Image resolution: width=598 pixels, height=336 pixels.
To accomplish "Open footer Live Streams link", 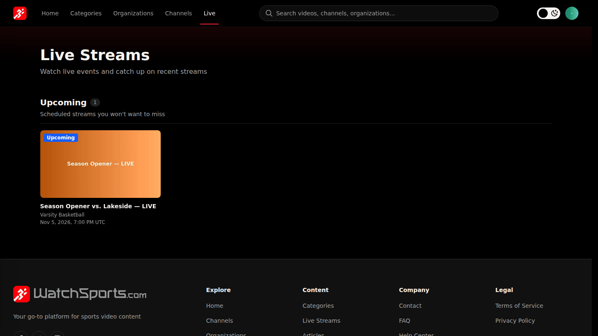I will (x=321, y=321).
